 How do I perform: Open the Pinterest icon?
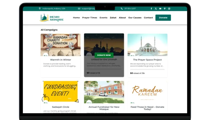pyautogui.click(x=164, y=8)
